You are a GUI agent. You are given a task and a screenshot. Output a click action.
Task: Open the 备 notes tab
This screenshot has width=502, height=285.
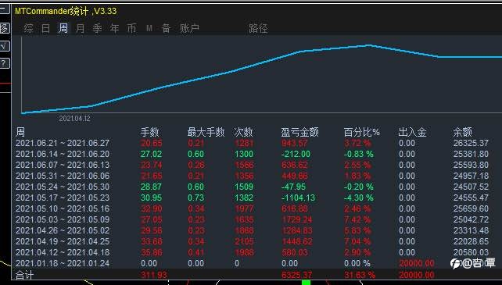pos(166,28)
